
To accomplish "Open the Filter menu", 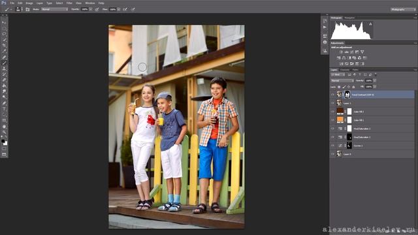I will coord(69,3).
